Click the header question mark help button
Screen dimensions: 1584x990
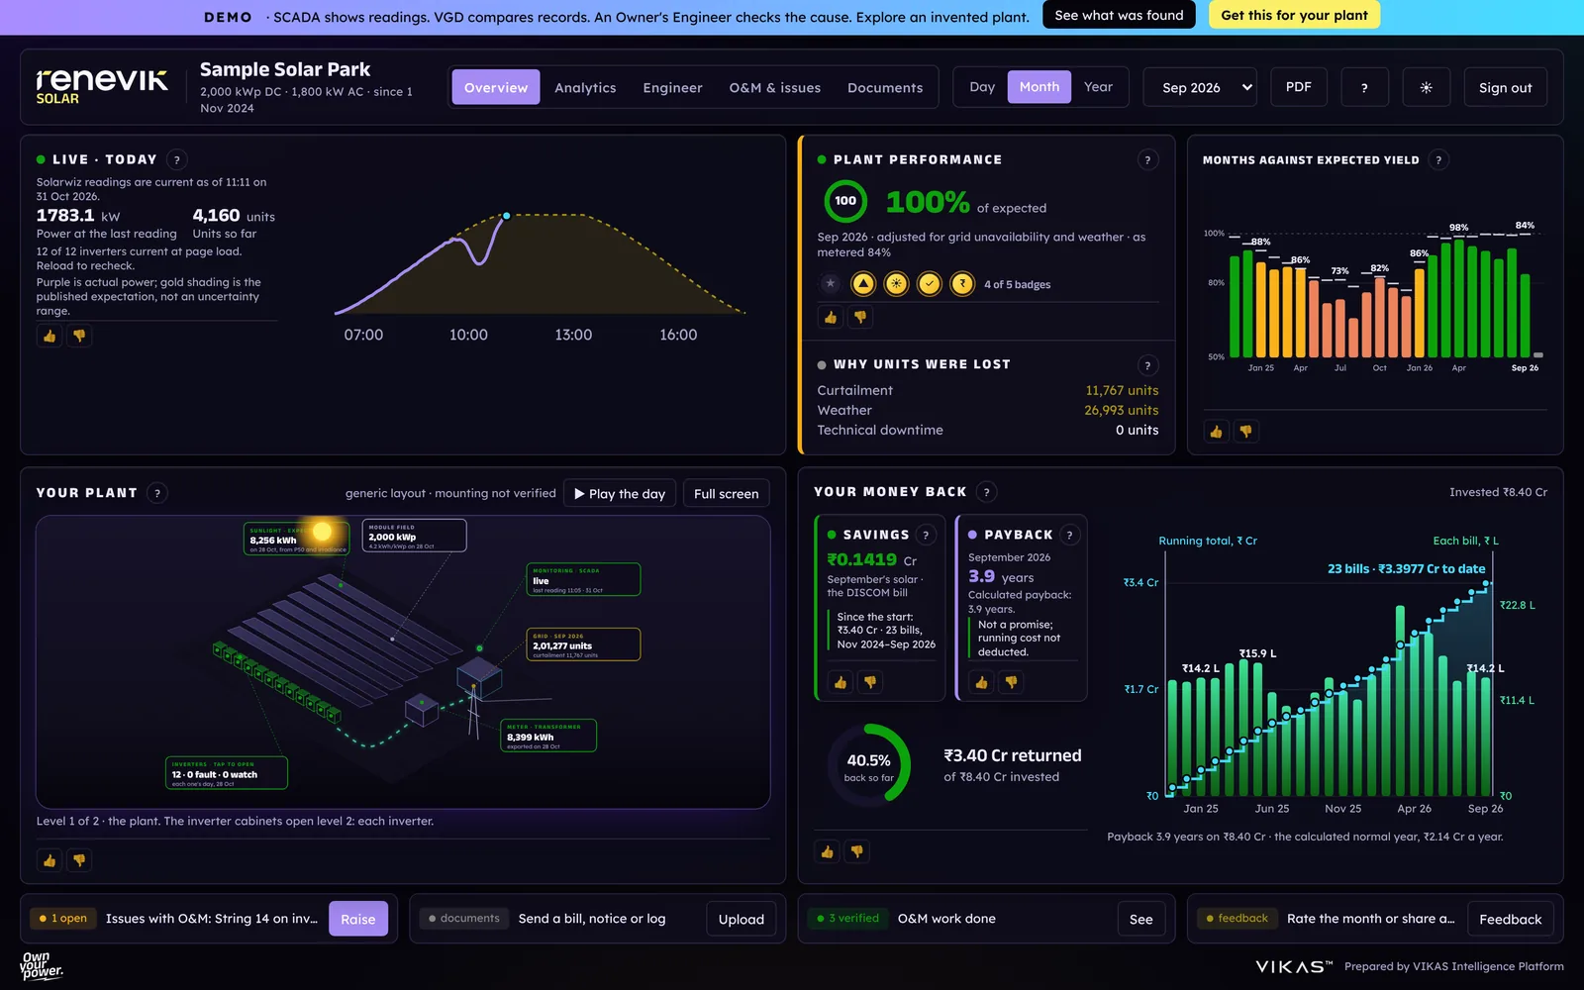tap(1364, 87)
